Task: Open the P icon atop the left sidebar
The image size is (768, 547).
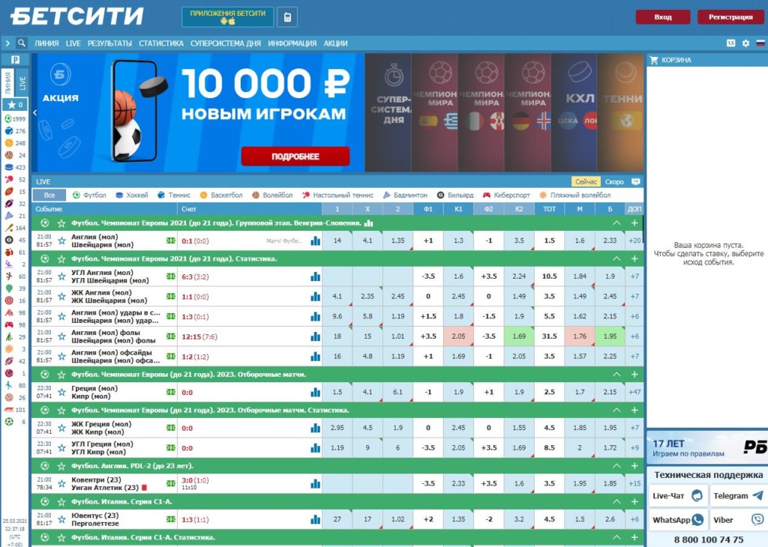Action: 15,60
